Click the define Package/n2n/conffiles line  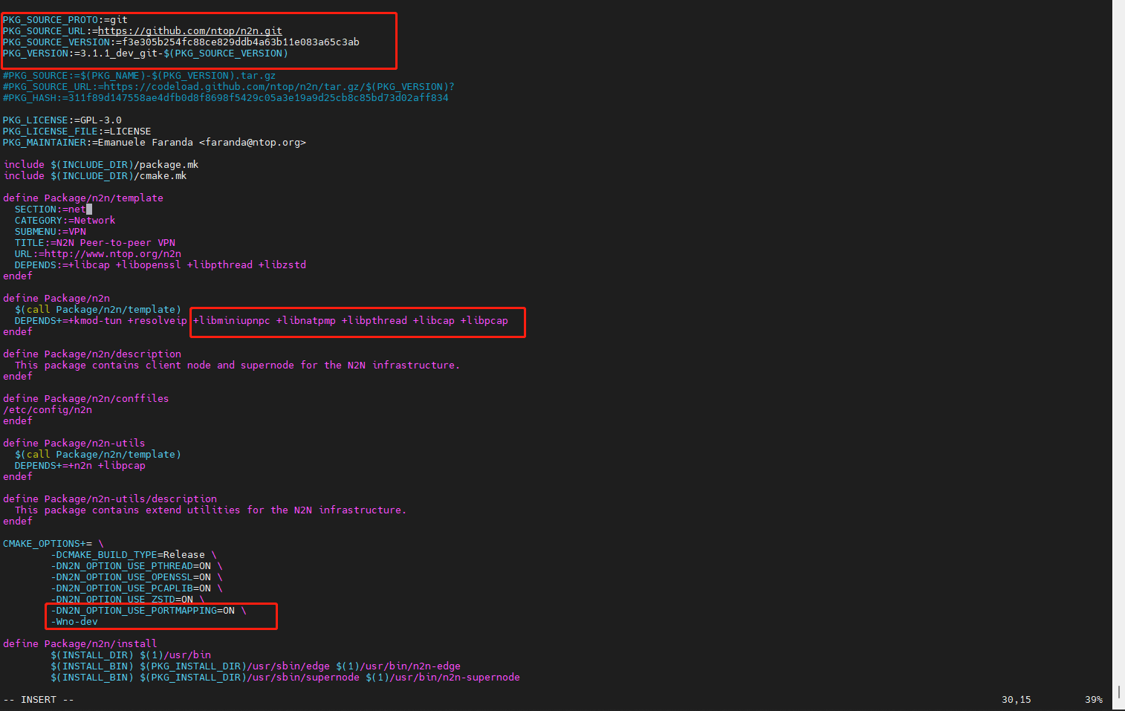(86, 399)
